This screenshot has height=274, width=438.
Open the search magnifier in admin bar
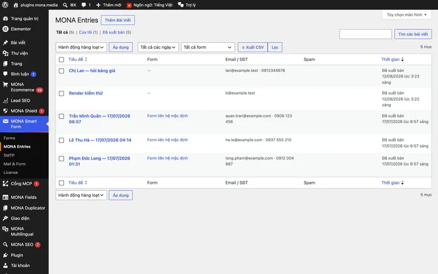point(65,5)
